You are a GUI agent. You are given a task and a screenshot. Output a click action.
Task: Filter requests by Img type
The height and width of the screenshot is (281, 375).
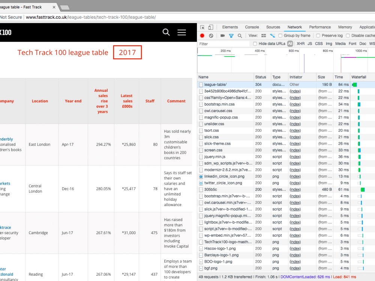coord(329,44)
